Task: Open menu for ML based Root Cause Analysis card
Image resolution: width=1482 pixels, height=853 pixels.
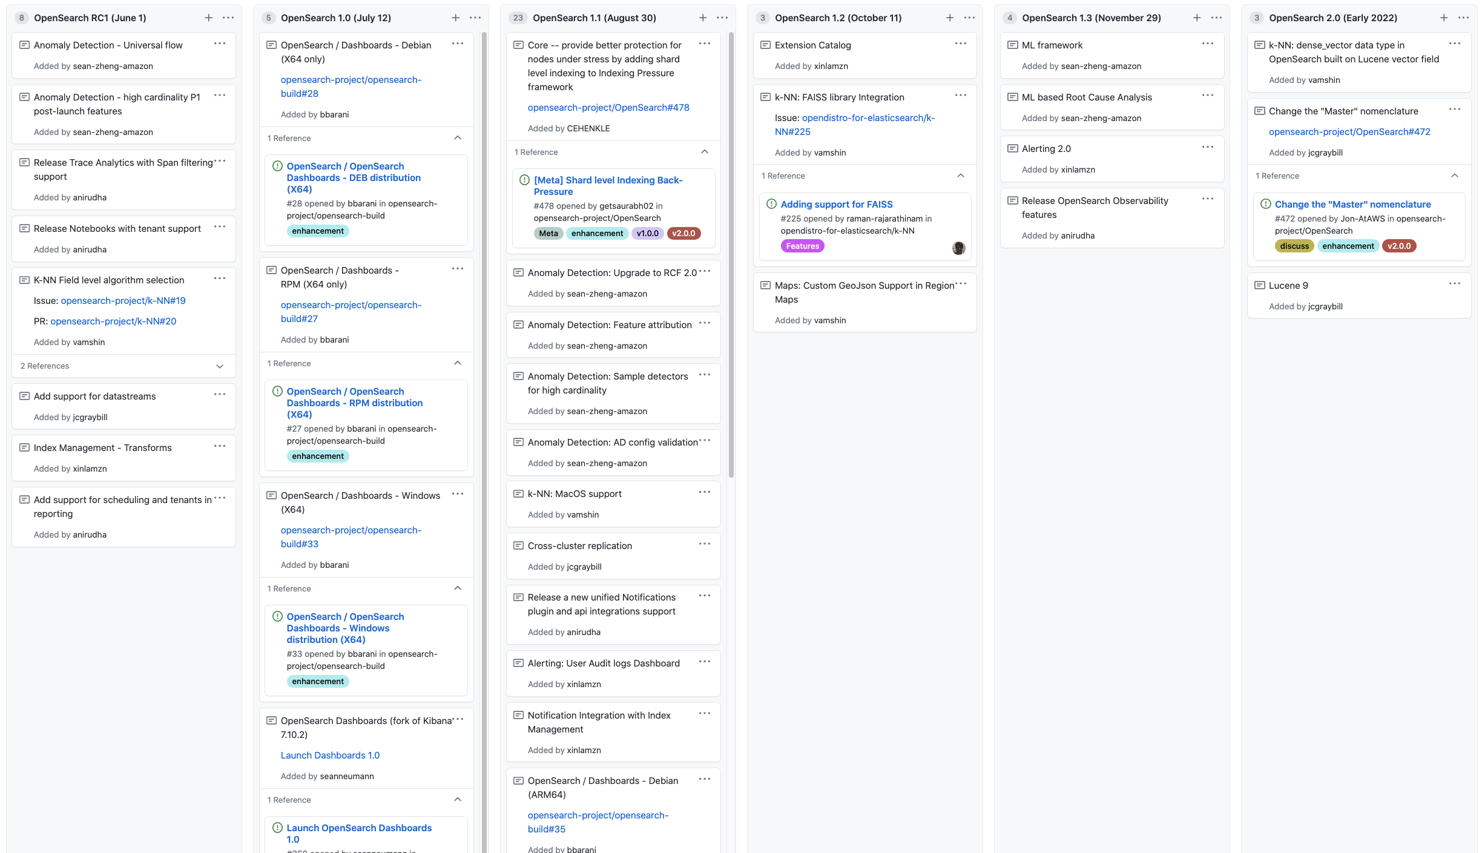Action: (x=1208, y=96)
